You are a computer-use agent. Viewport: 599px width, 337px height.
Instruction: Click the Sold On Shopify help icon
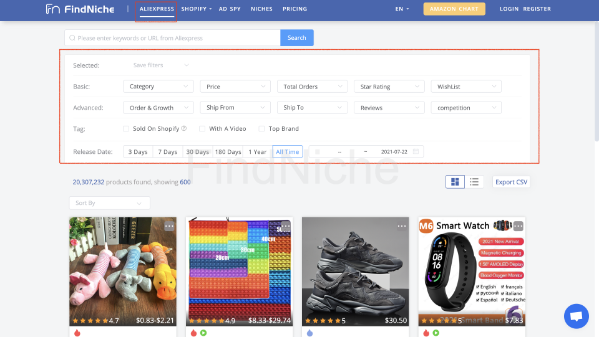point(183,128)
